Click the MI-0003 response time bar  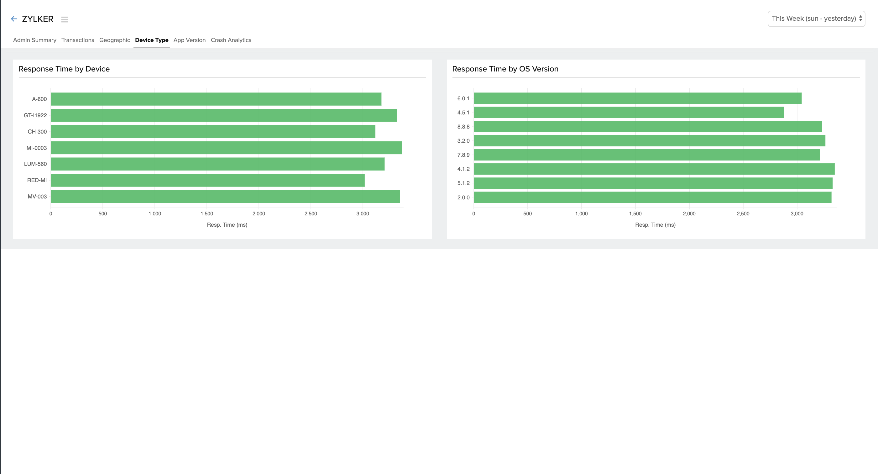pos(226,148)
